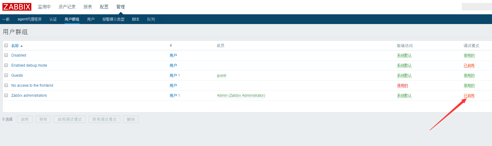Screen dimensions: 492x146
Task: Open the Enabled debug mode group
Action: 29,65
